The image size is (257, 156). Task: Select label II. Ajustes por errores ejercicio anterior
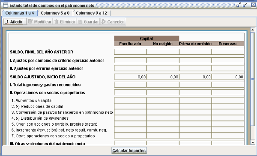(x=47, y=68)
